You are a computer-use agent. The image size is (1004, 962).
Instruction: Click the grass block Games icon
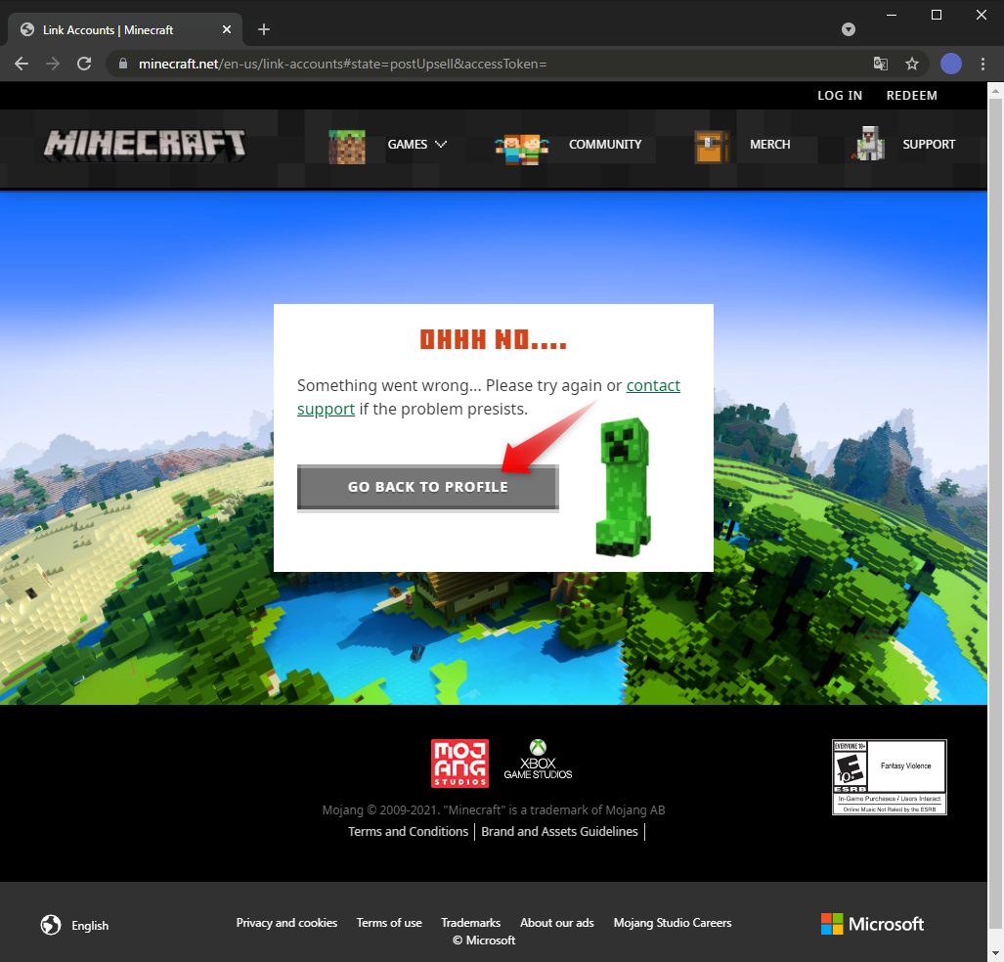click(346, 145)
